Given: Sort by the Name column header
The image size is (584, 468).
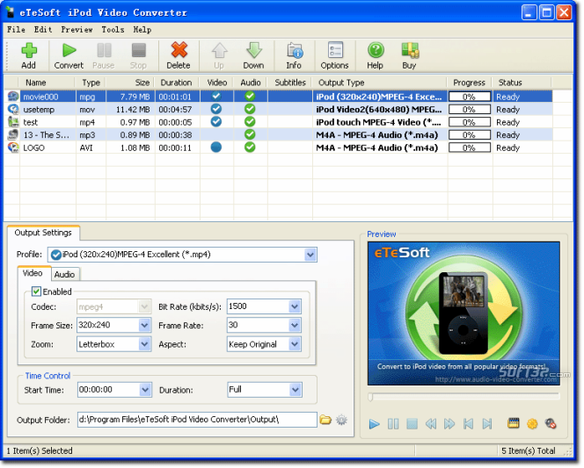Looking at the screenshot, I should click(47, 83).
